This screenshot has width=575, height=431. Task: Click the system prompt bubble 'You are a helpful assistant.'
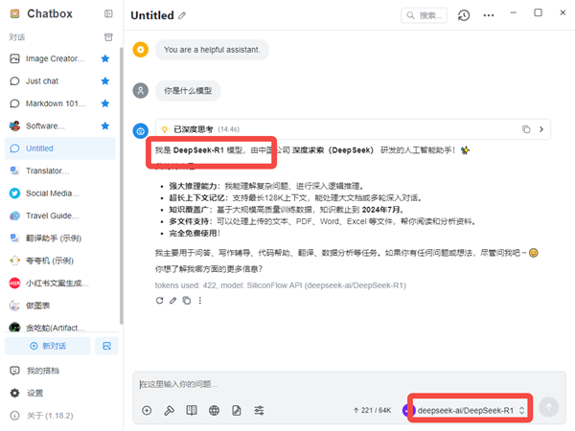pos(212,50)
